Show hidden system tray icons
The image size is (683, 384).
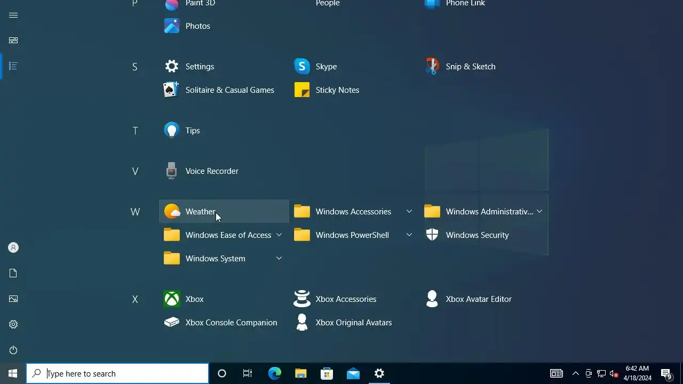pos(575,373)
